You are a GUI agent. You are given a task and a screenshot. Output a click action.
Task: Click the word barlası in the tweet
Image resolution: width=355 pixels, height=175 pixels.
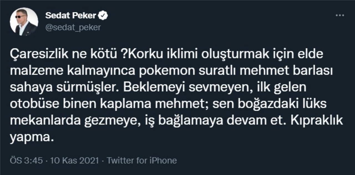[313, 71]
